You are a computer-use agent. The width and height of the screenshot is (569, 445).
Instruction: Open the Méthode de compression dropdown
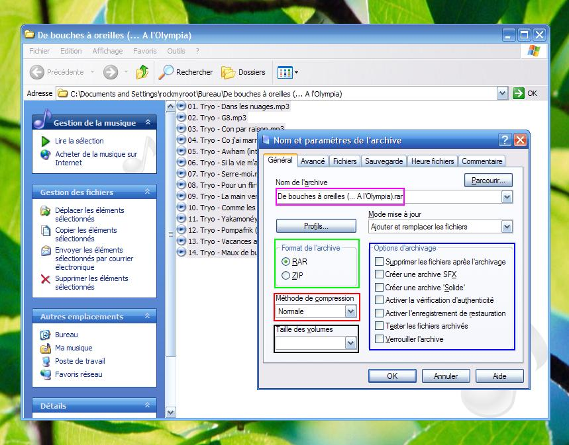pos(350,311)
